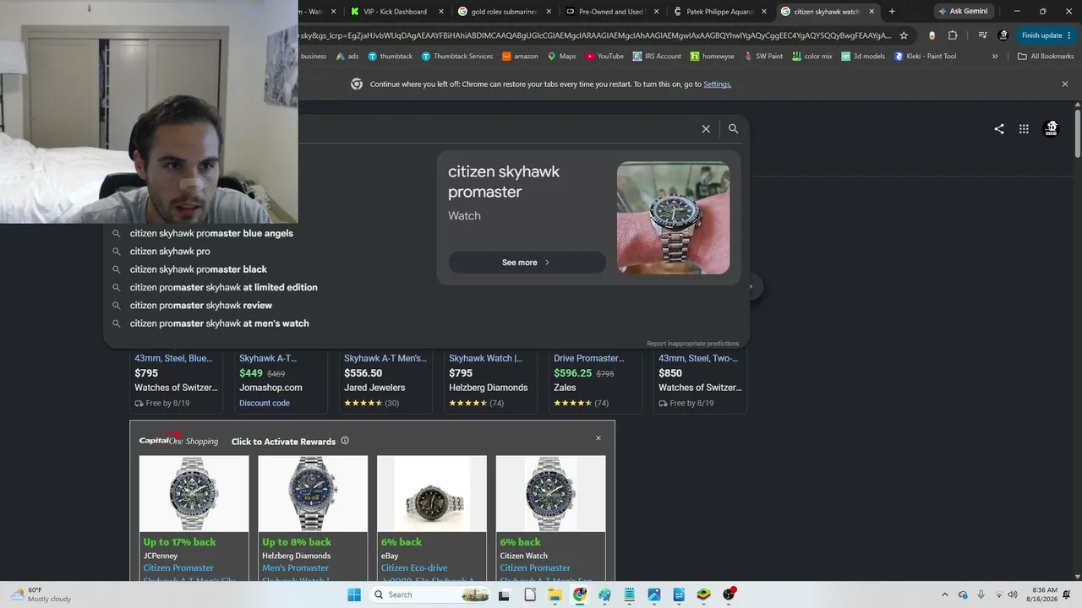Screen dimensions: 1082x608
Task: Open the Photos app taskbar icon
Action: tap(654, 594)
